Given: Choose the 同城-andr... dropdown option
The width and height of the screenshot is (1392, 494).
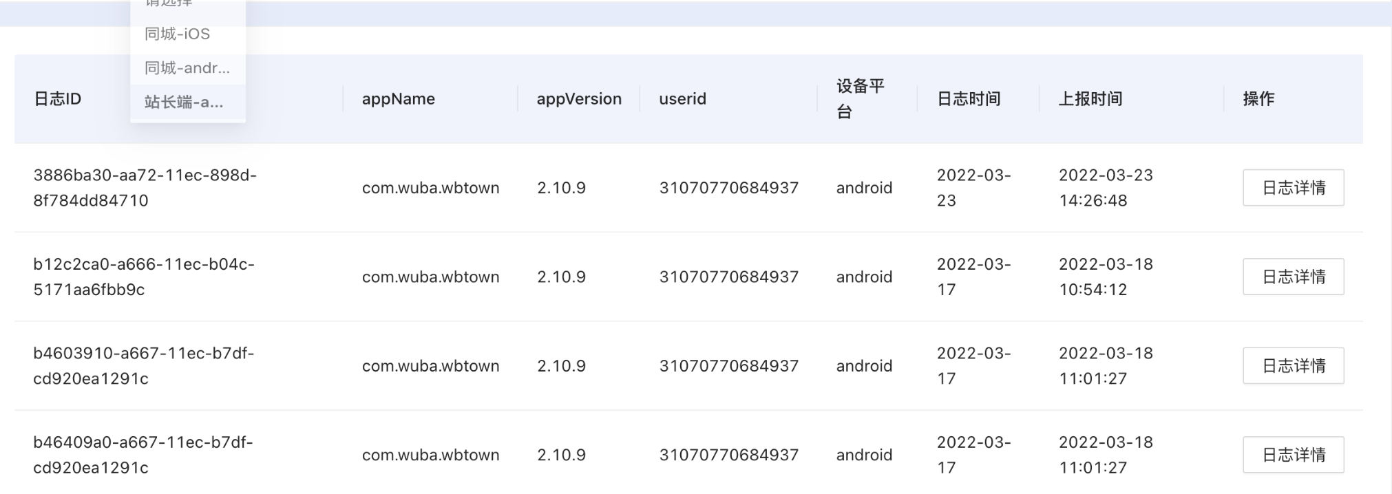Looking at the screenshot, I should (x=187, y=68).
